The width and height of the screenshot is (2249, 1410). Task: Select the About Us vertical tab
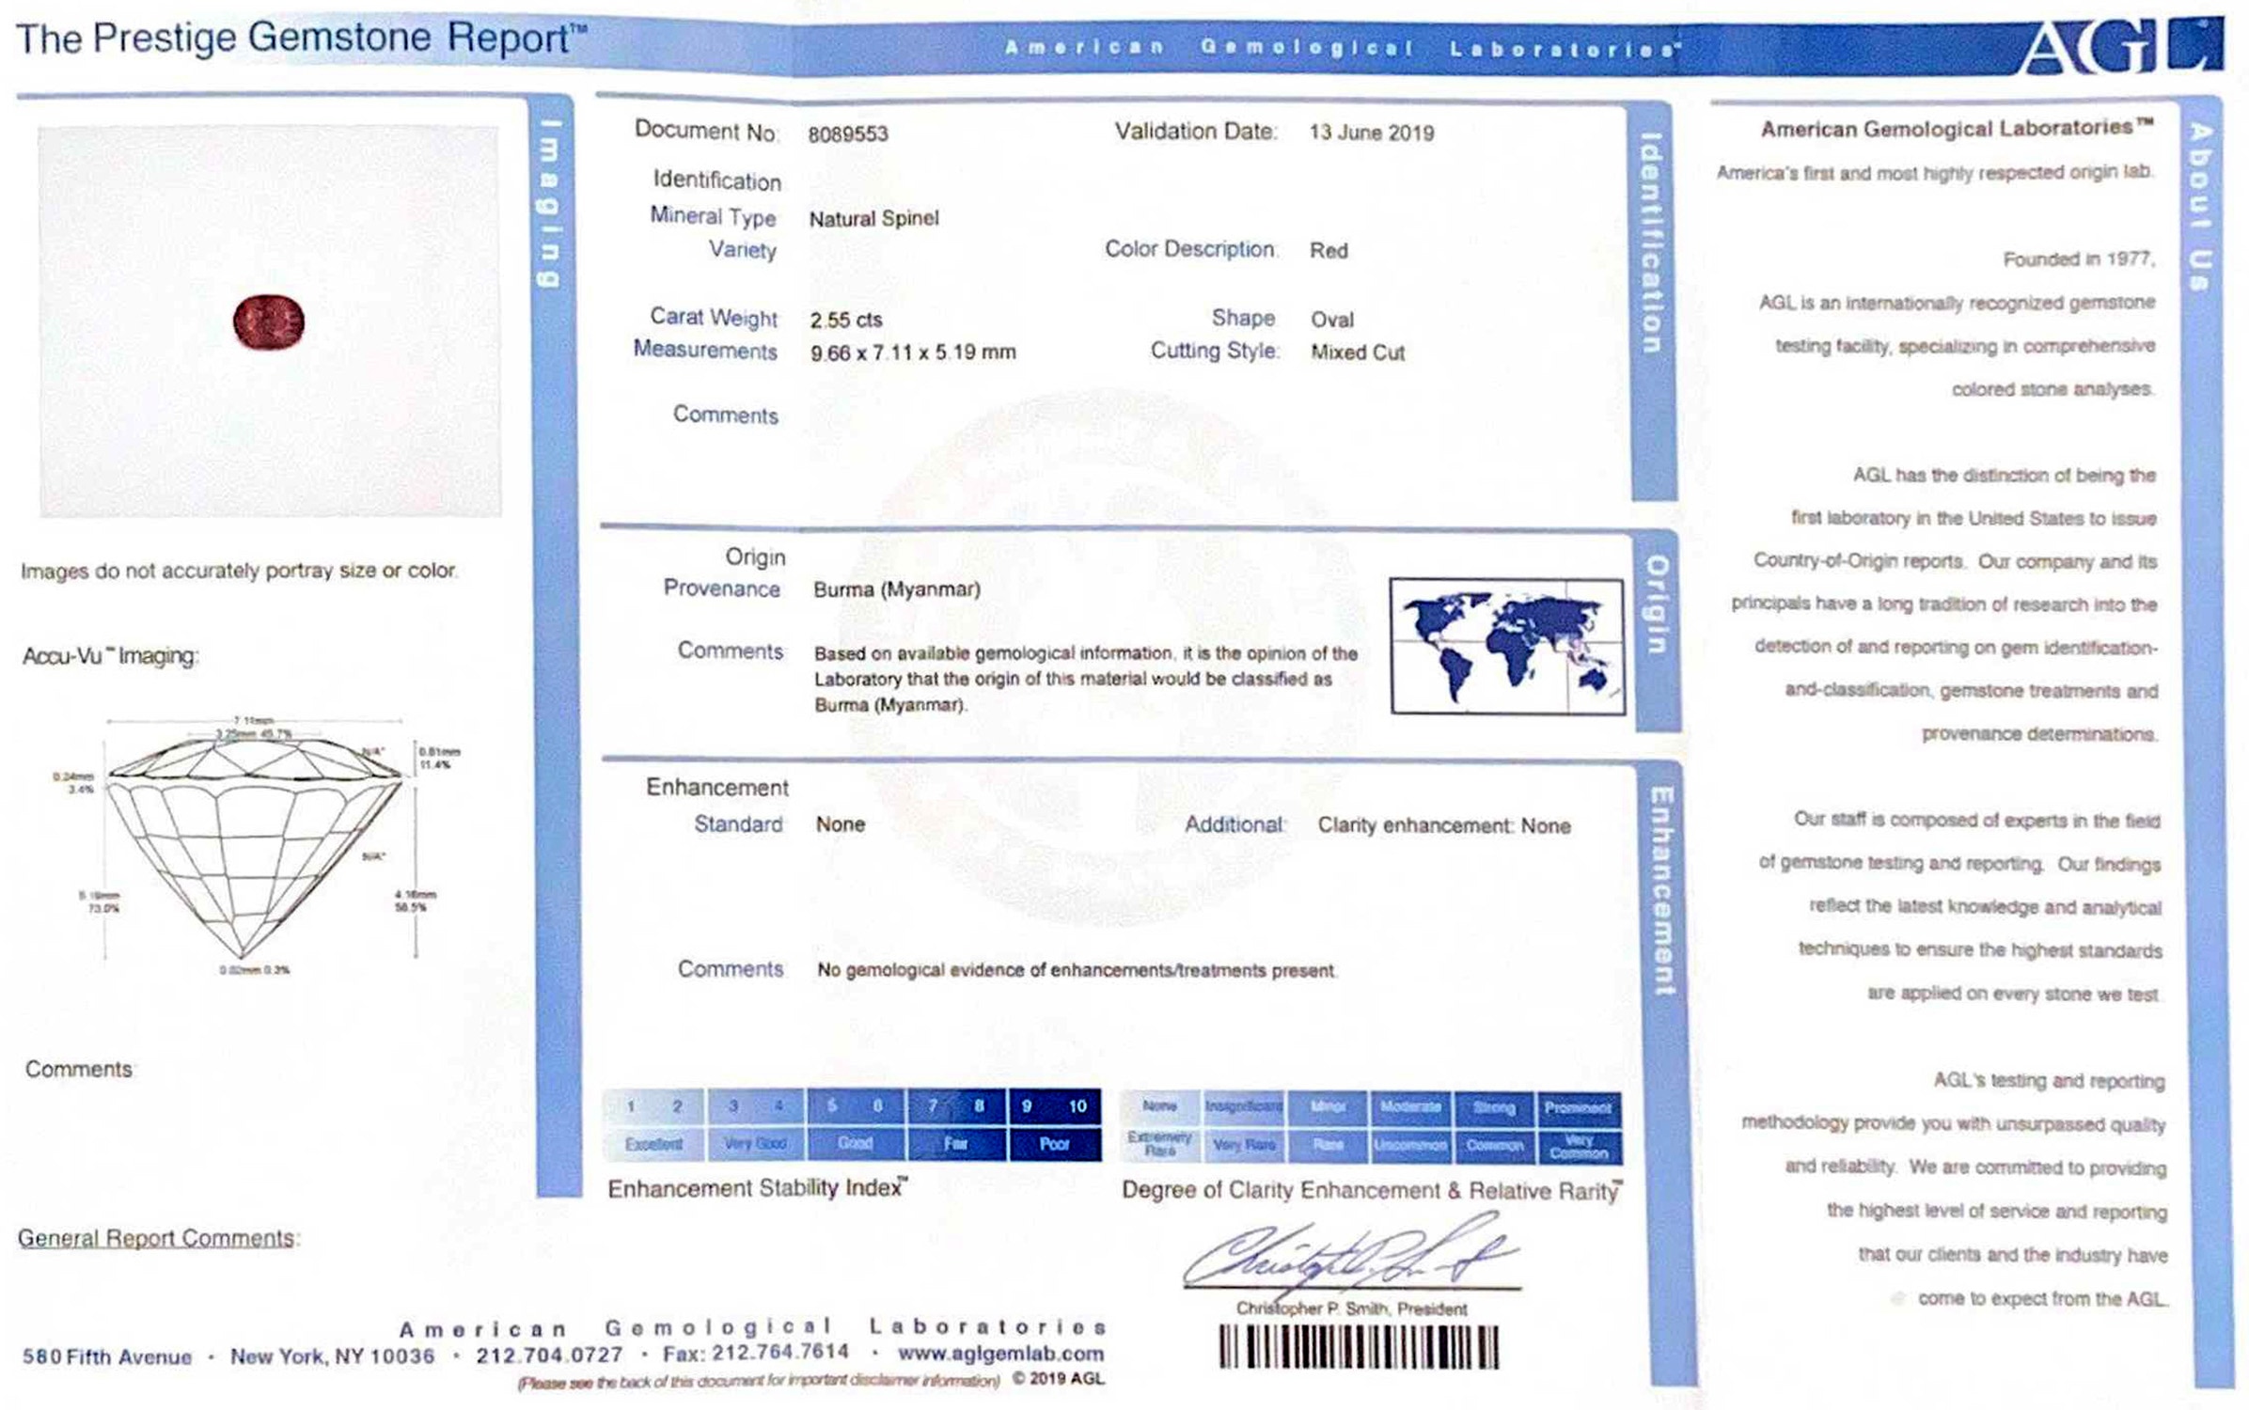coord(2200,207)
